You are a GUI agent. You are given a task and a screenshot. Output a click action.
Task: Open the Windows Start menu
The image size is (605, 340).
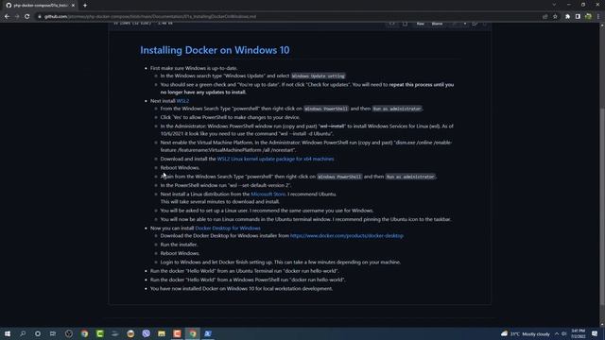point(8,333)
